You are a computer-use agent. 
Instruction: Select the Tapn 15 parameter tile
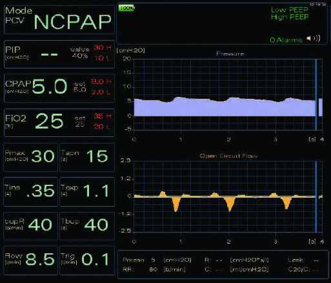pyautogui.click(x=87, y=157)
